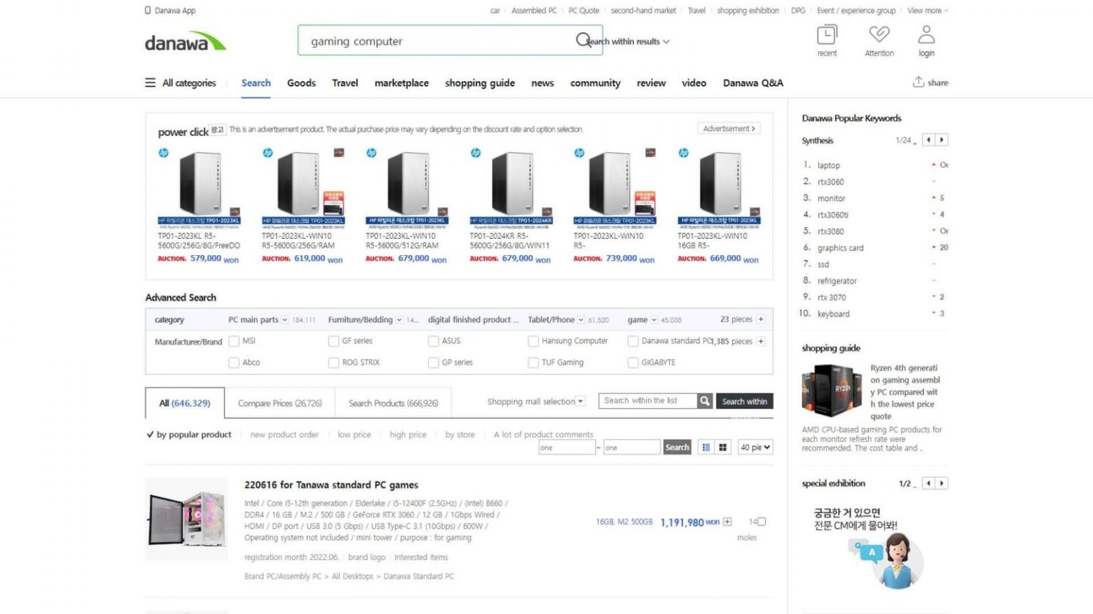Click the gray Search button
Viewport: 1093px width, 614px height.
coord(676,446)
